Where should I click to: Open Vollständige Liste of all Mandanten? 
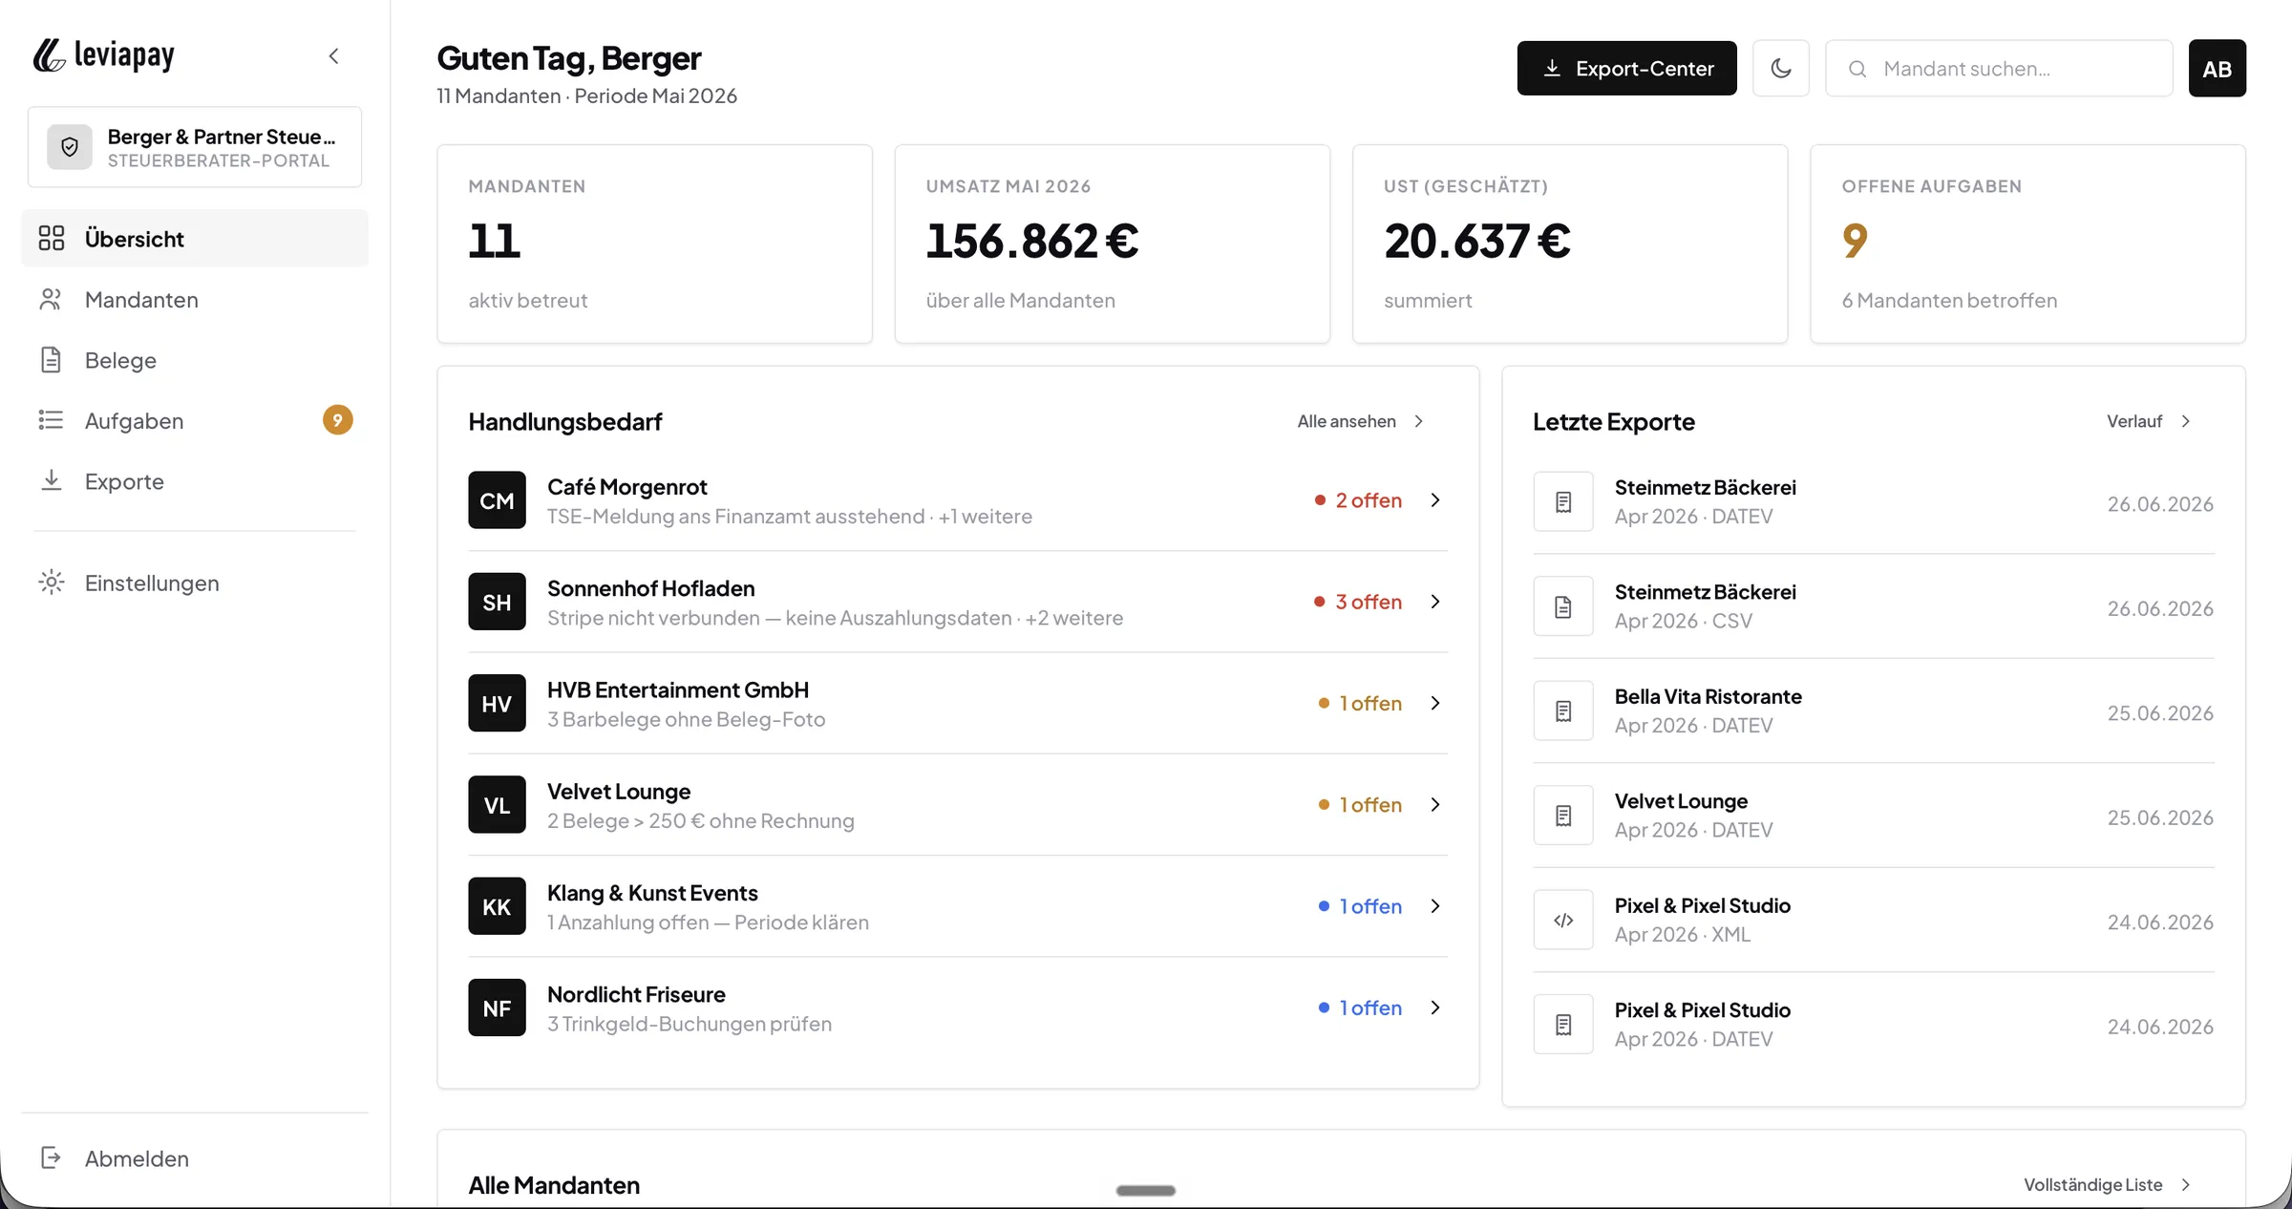click(2108, 1184)
